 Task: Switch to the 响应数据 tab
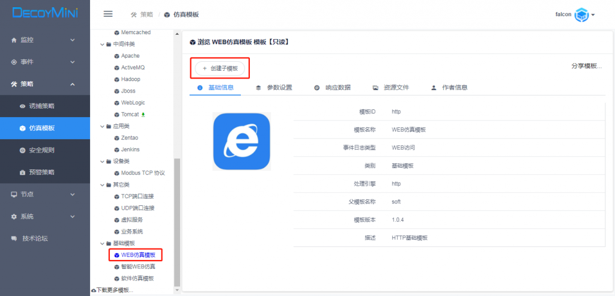click(333, 88)
